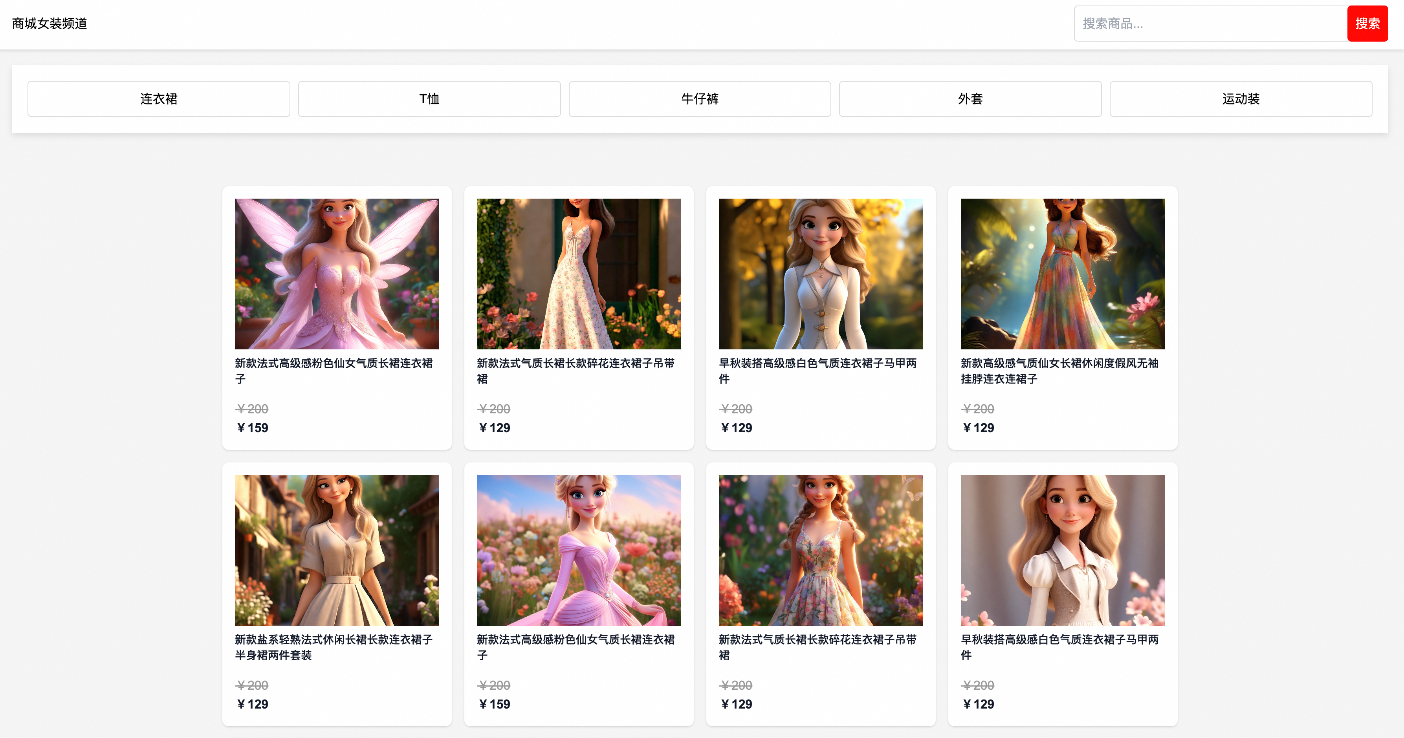This screenshot has height=738, width=1404.
Task: Open the beige shirt dress thumbnail
Action: [x=337, y=550]
